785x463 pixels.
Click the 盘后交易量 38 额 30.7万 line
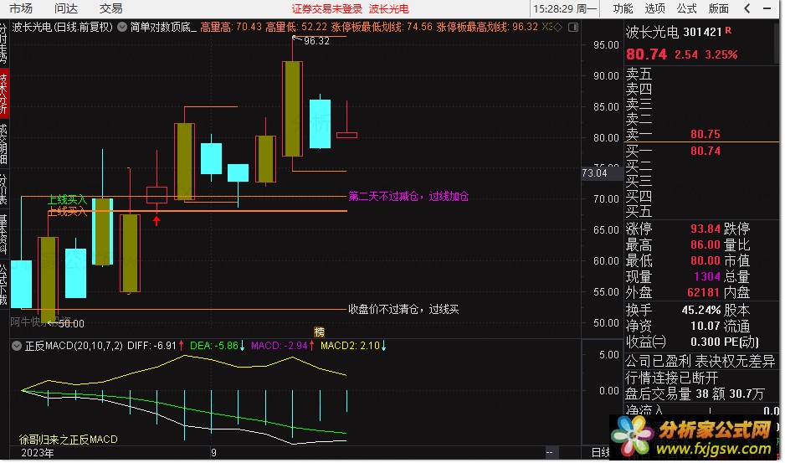(695, 394)
